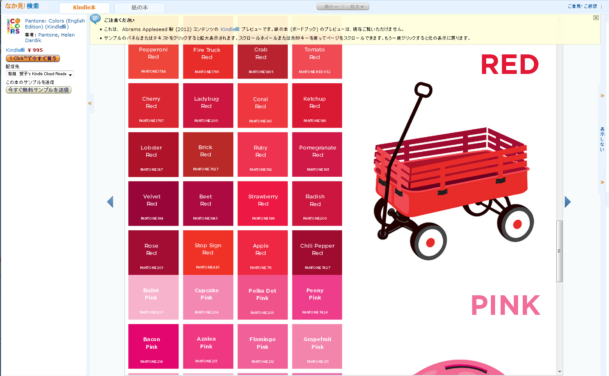This screenshot has height=376, width=609.
Task: Click the Kindle版 price link
Action: pyautogui.click(x=15, y=50)
